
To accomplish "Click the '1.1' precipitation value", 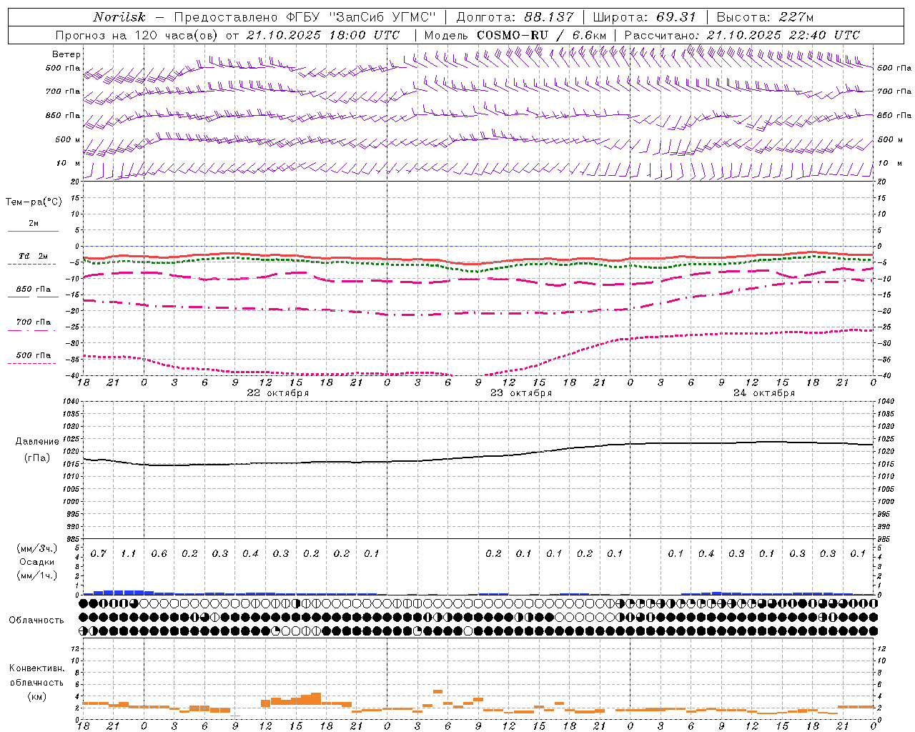I will (x=129, y=553).
